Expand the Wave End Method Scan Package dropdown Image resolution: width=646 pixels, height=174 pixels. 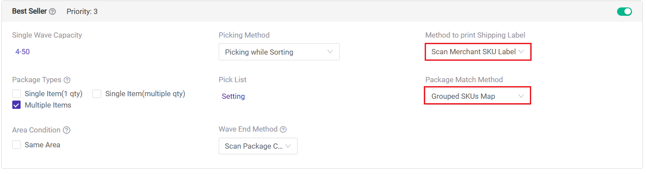click(258, 146)
